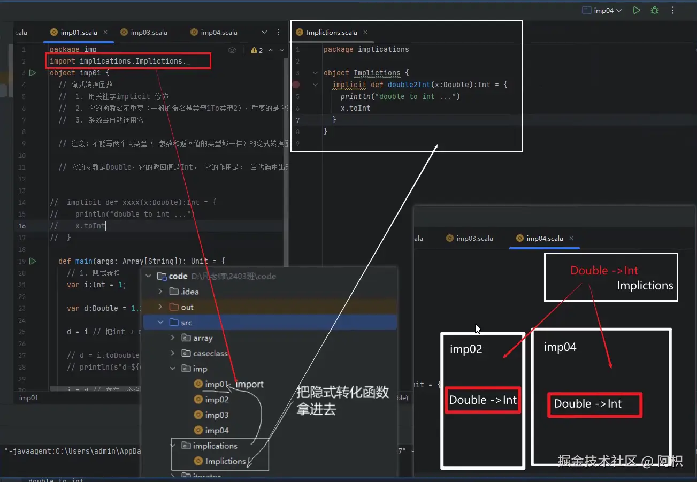Run the imp04 configuration with the green play icon
697x482 pixels.
pos(636,10)
